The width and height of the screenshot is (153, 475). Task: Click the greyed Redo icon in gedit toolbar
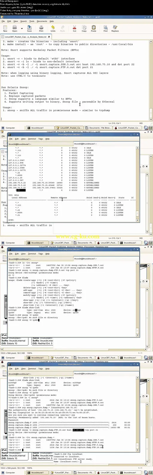(62, 29)
